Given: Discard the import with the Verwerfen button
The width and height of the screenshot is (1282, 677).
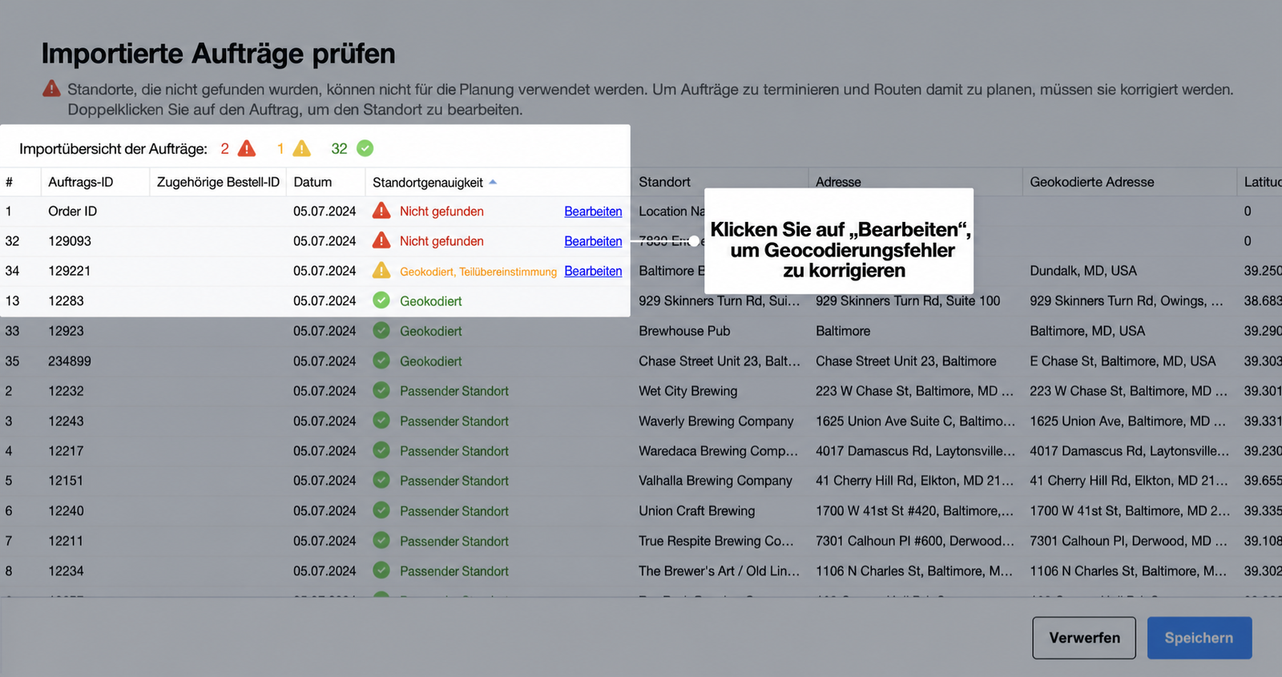Looking at the screenshot, I should pyautogui.click(x=1084, y=638).
